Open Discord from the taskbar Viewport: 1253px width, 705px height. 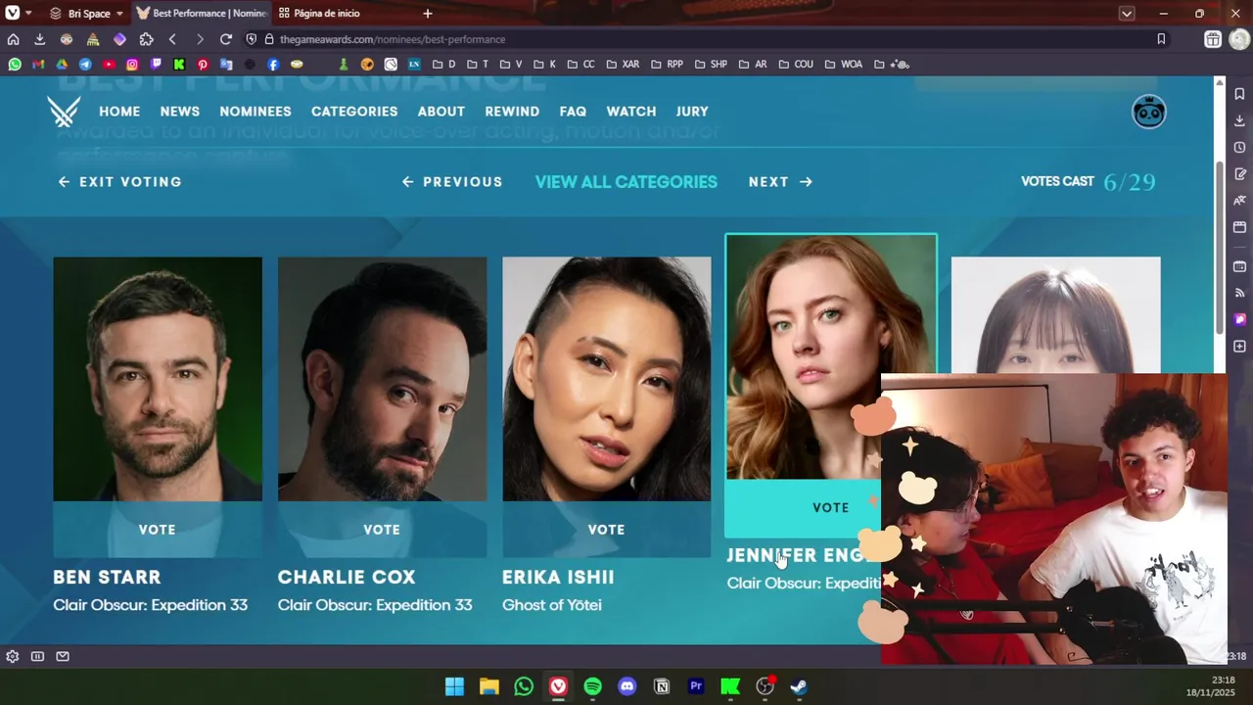click(x=627, y=686)
